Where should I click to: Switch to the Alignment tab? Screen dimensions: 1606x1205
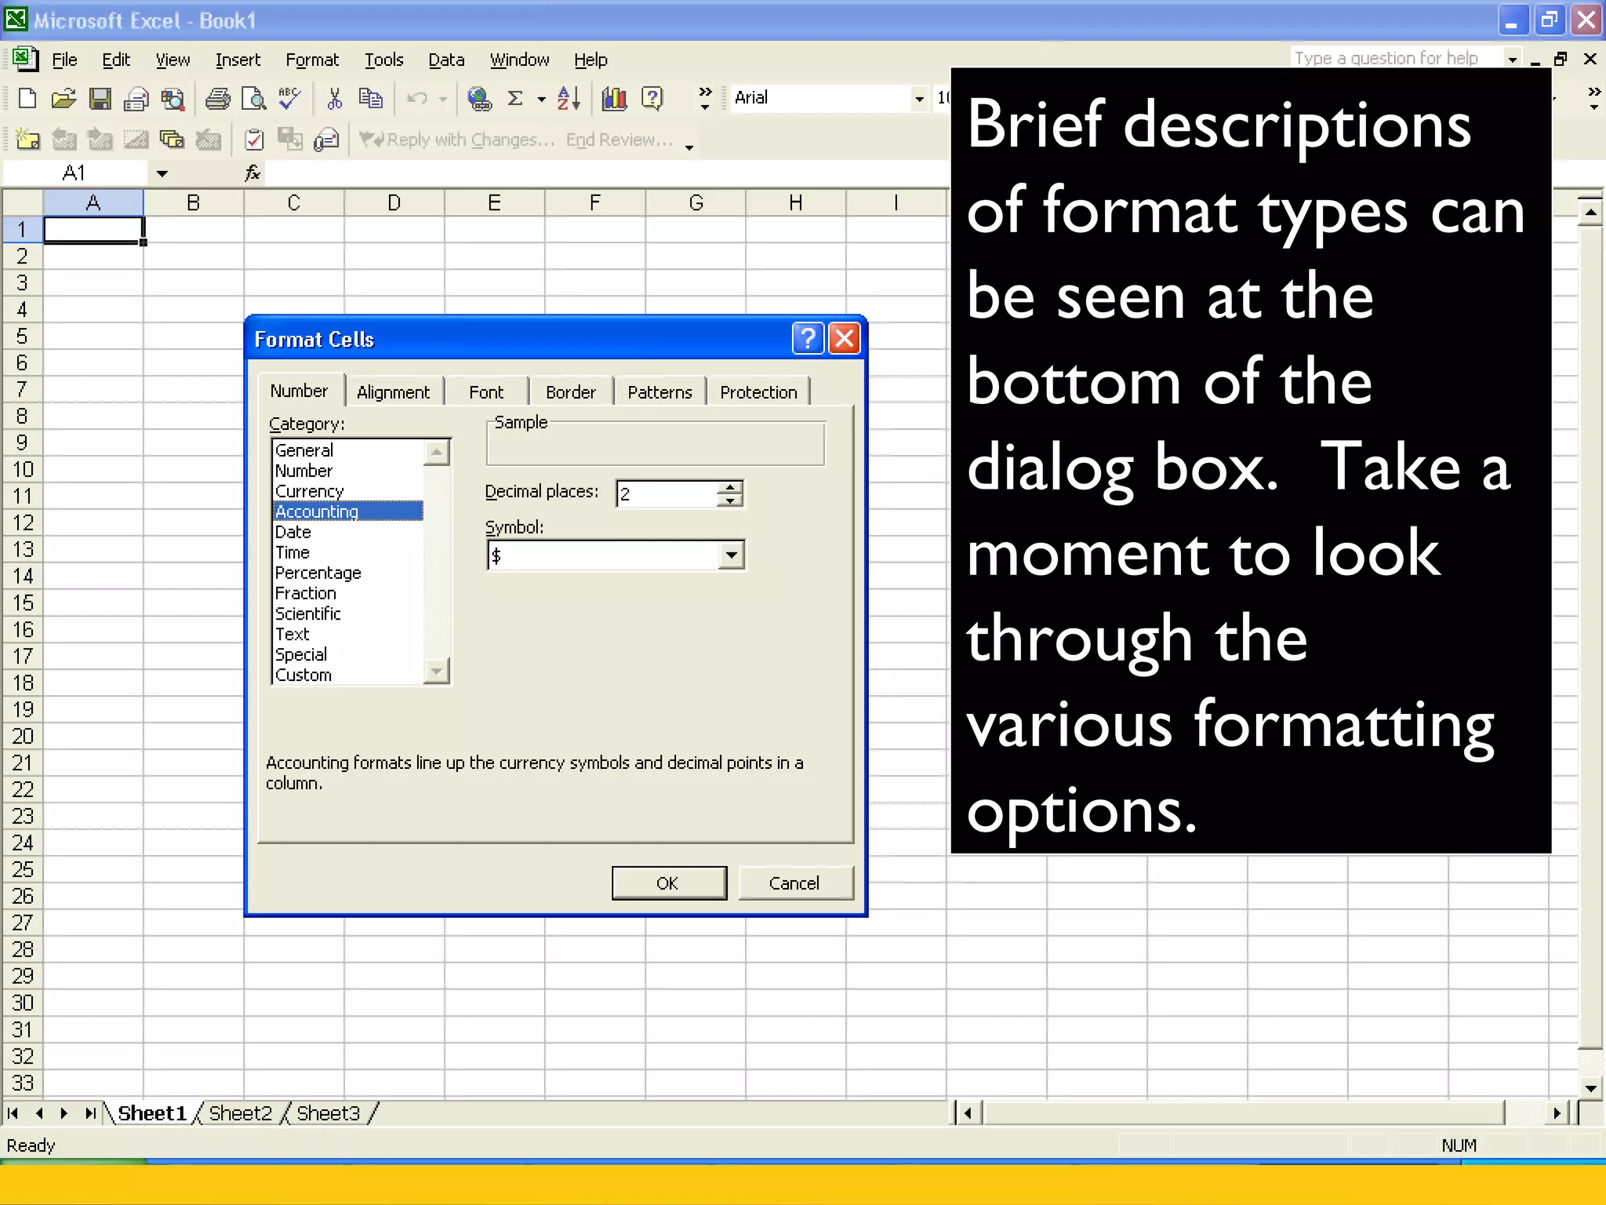[x=393, y=391]
